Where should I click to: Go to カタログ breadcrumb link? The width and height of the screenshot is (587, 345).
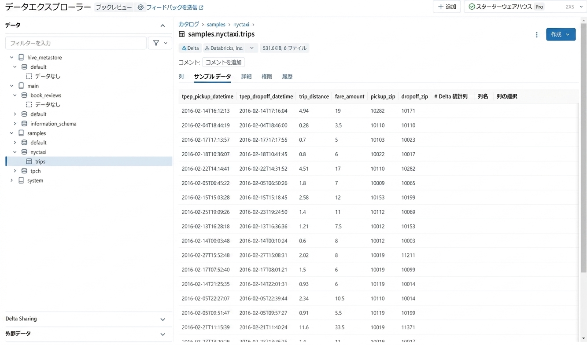click(x=188, y=24)
